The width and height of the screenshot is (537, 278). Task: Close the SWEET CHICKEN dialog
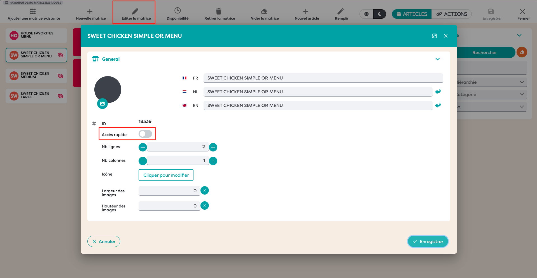(x=446, y=36)
